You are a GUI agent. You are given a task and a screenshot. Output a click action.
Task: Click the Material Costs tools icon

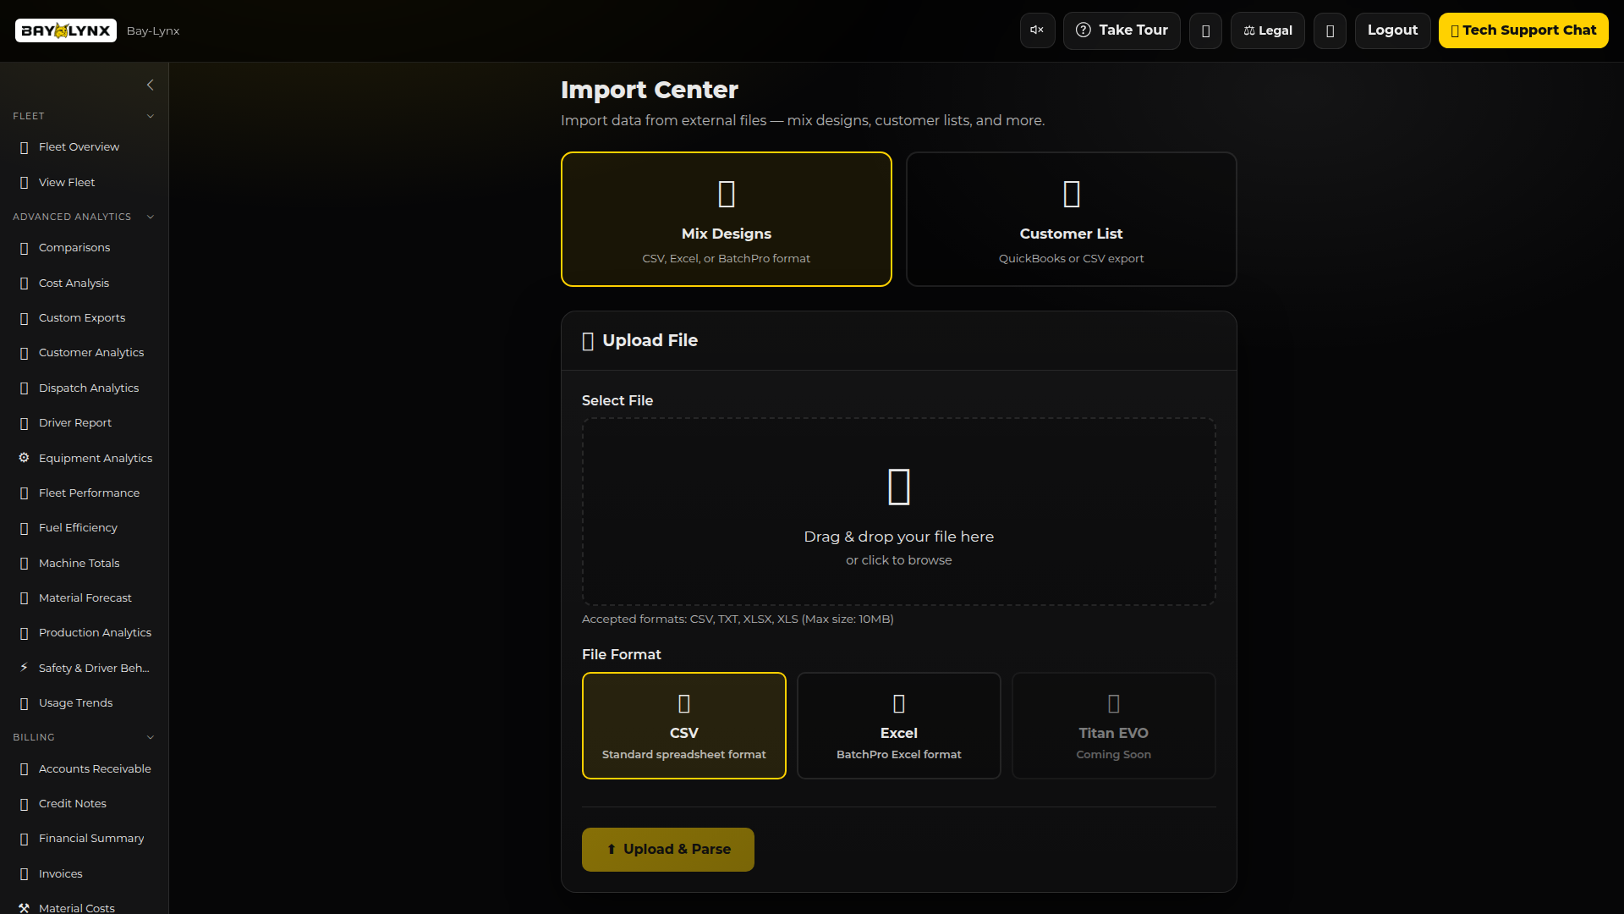coord(24,907)
